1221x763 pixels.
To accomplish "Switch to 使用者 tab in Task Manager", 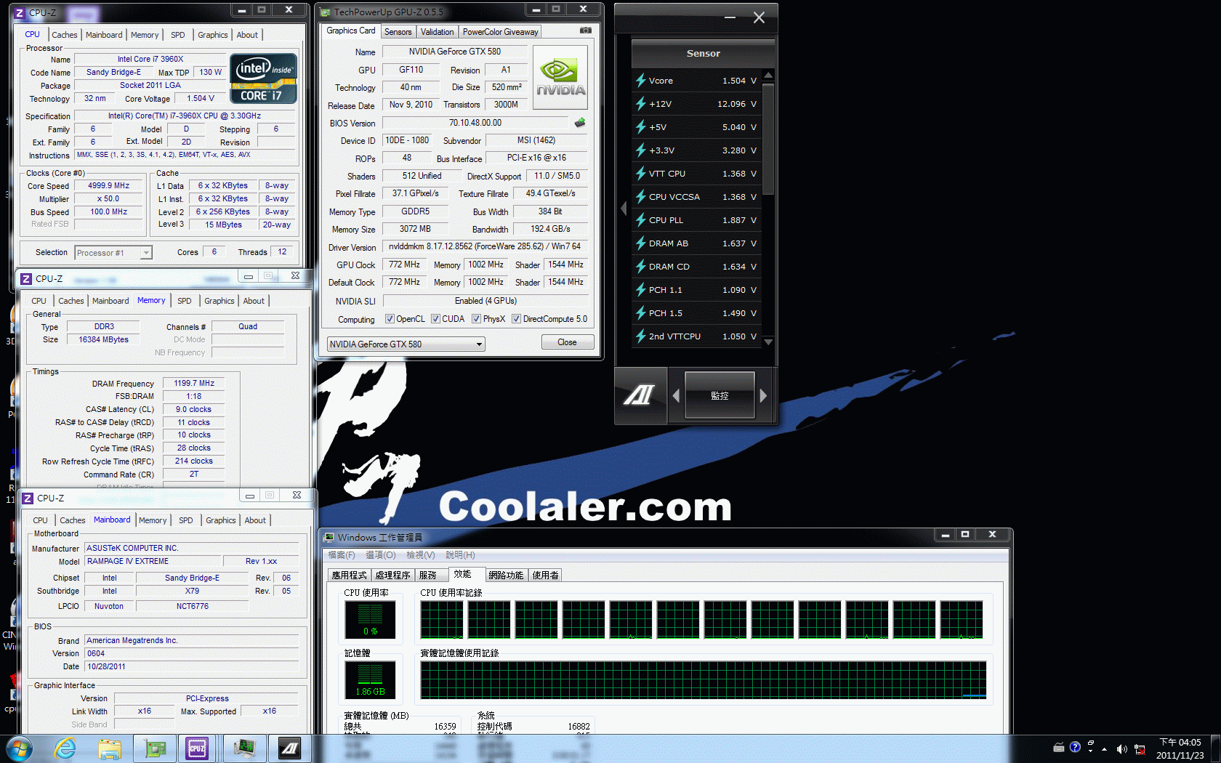I will point(545,576).
